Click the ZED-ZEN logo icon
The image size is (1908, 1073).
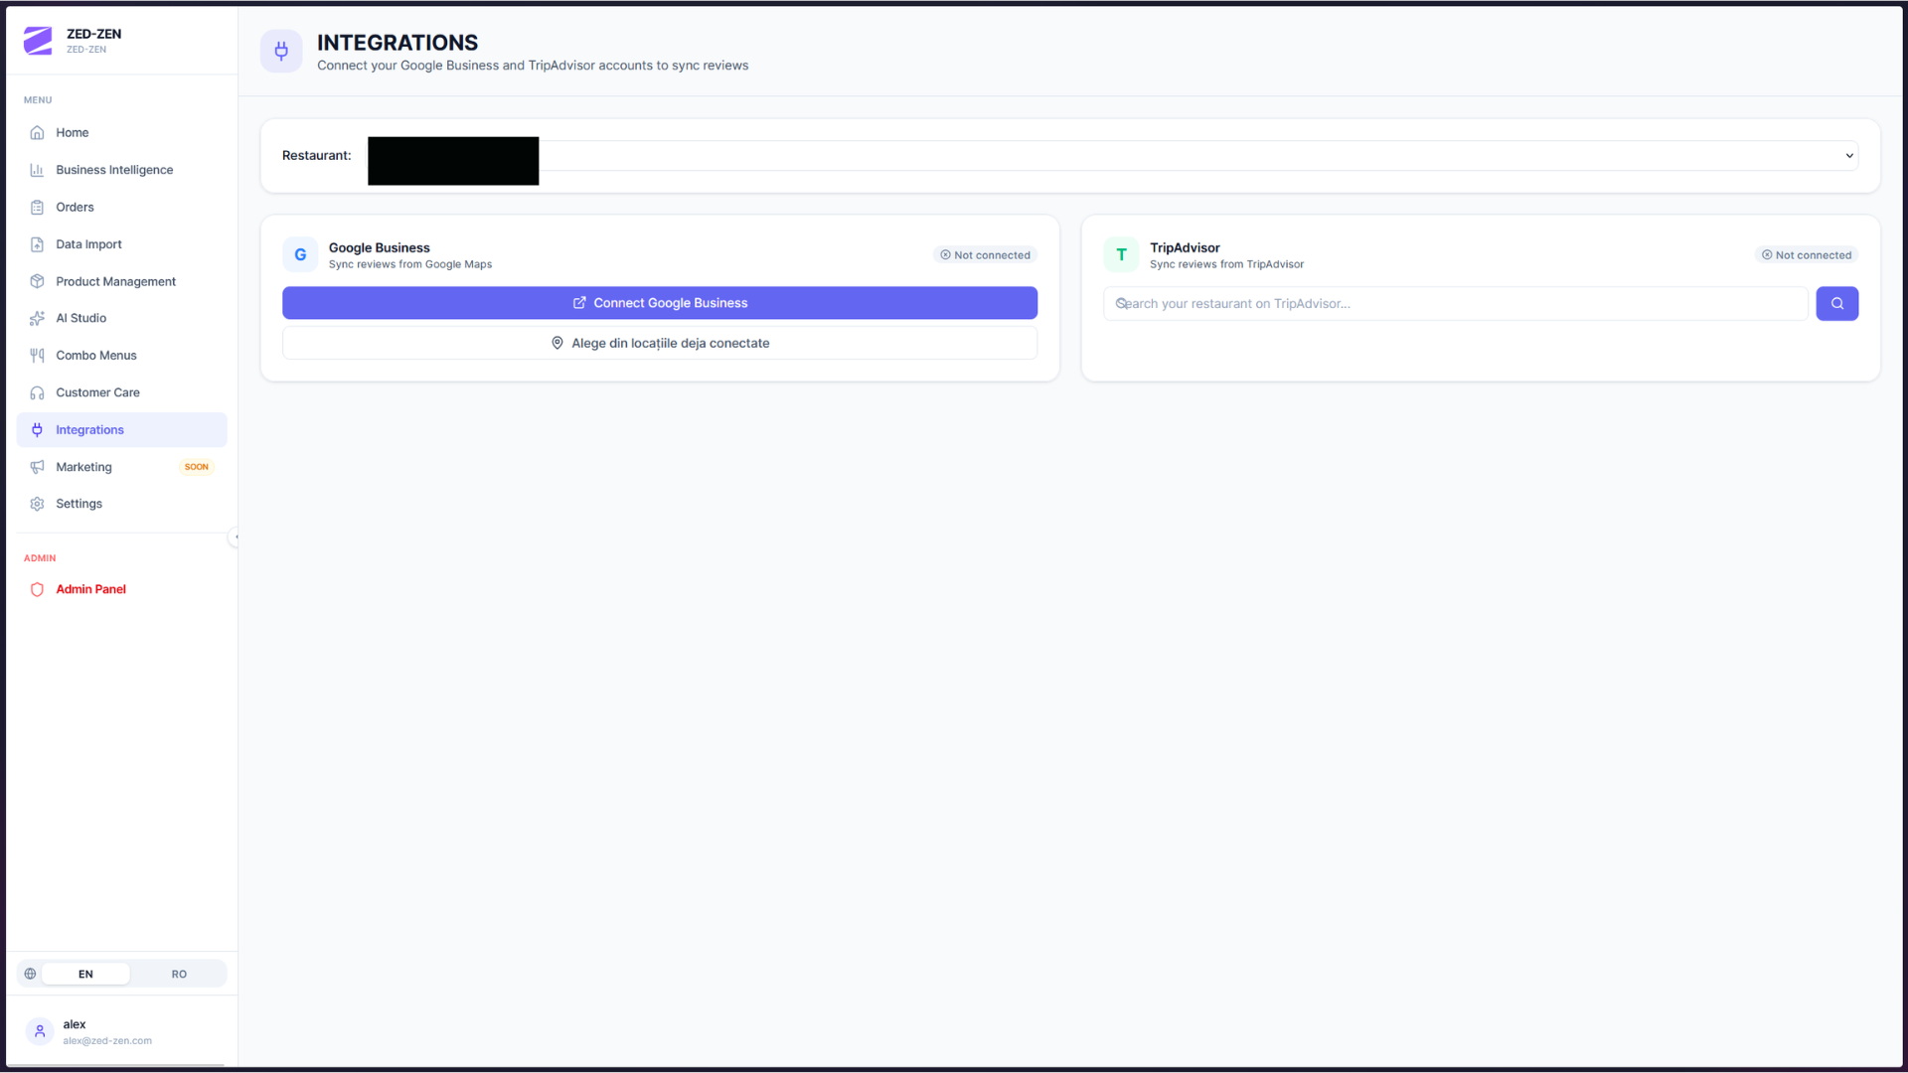pos(38,41)
